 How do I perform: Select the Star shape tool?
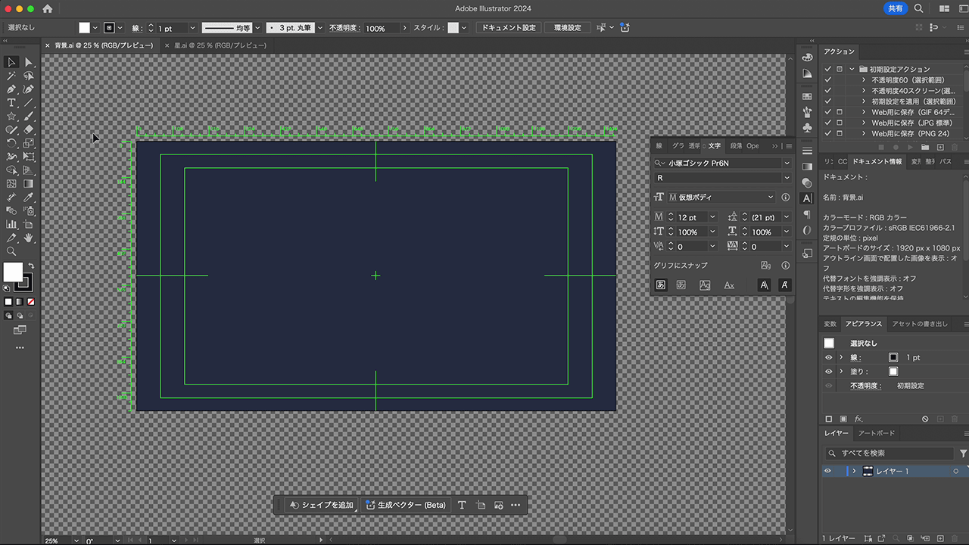[11, 117]
